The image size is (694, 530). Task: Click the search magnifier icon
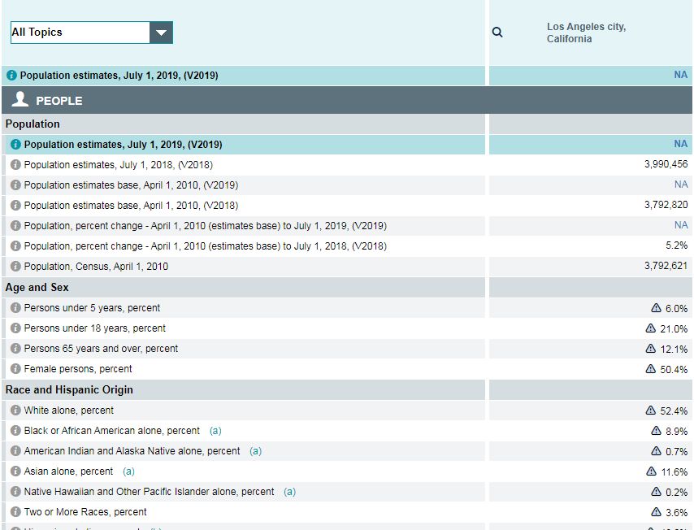(497, 33)
